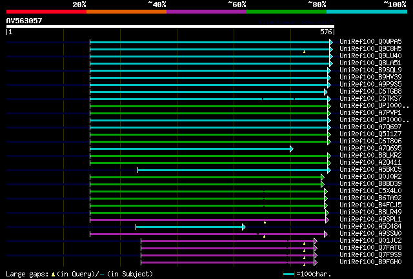413x279 pixels.
Task: Select the UniRef100_B9HV39 hit label
Action: click(x=370, y=77)
